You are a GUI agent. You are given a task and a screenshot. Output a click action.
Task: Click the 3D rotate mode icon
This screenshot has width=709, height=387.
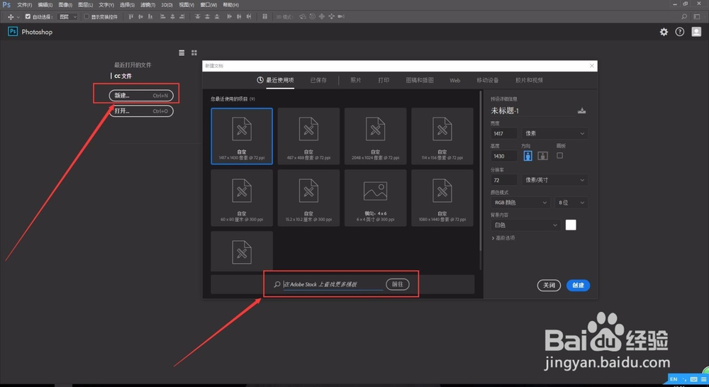[x=303, y=17]
